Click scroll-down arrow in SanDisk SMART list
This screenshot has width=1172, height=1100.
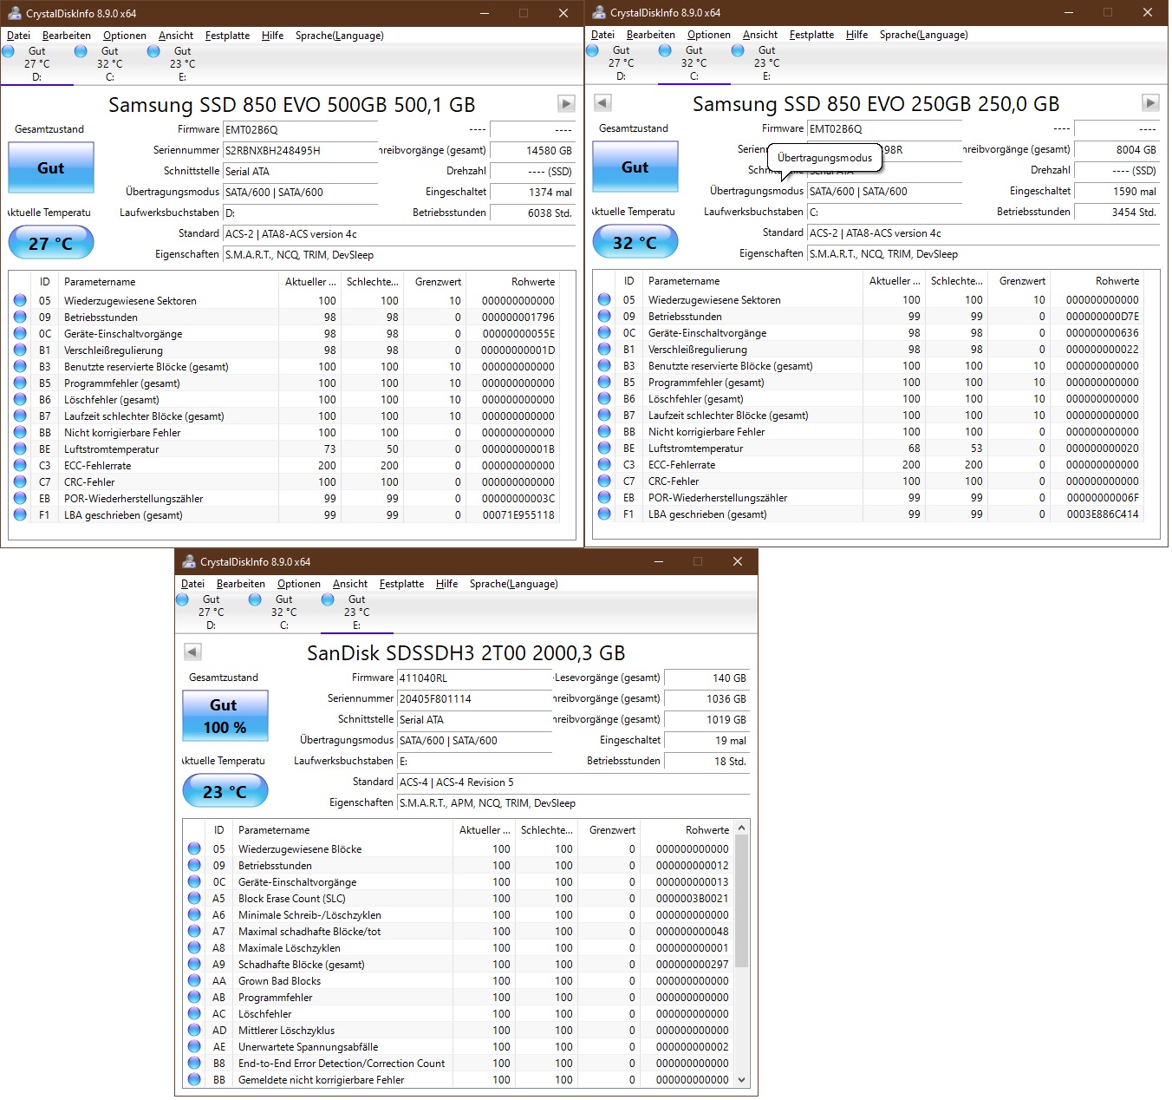(x=741, y=1080)
